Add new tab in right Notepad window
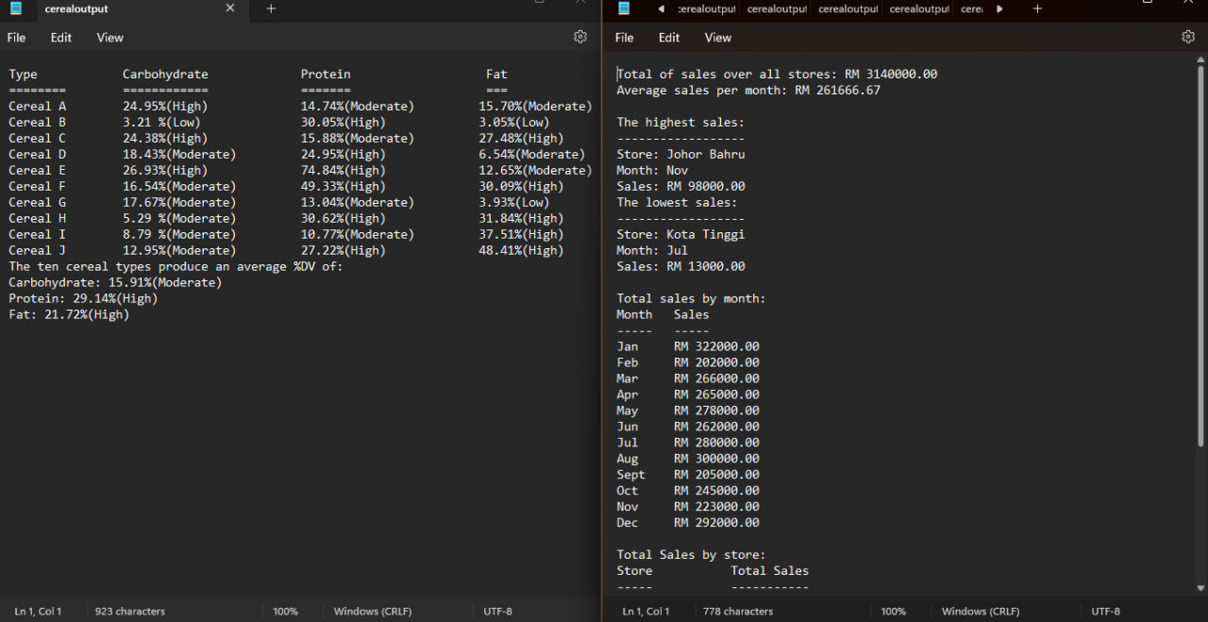1208x622 pixels. [1037, 8]
